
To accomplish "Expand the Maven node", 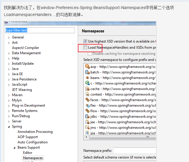I will click(x=9, y=95).
